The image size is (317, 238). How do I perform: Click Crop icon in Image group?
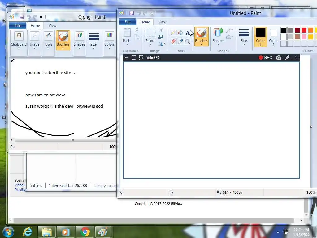161,30
